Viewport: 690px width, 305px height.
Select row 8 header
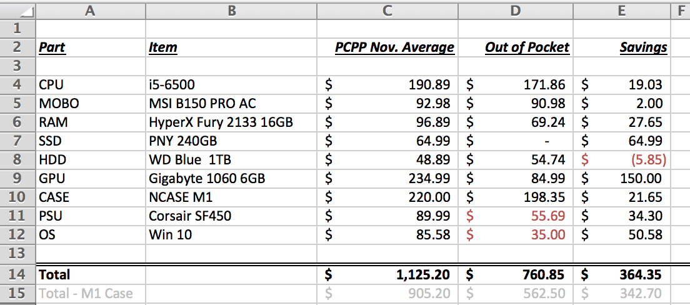coord(17,159)
